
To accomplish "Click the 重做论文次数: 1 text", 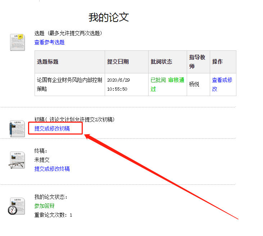I will click(53, 215).
